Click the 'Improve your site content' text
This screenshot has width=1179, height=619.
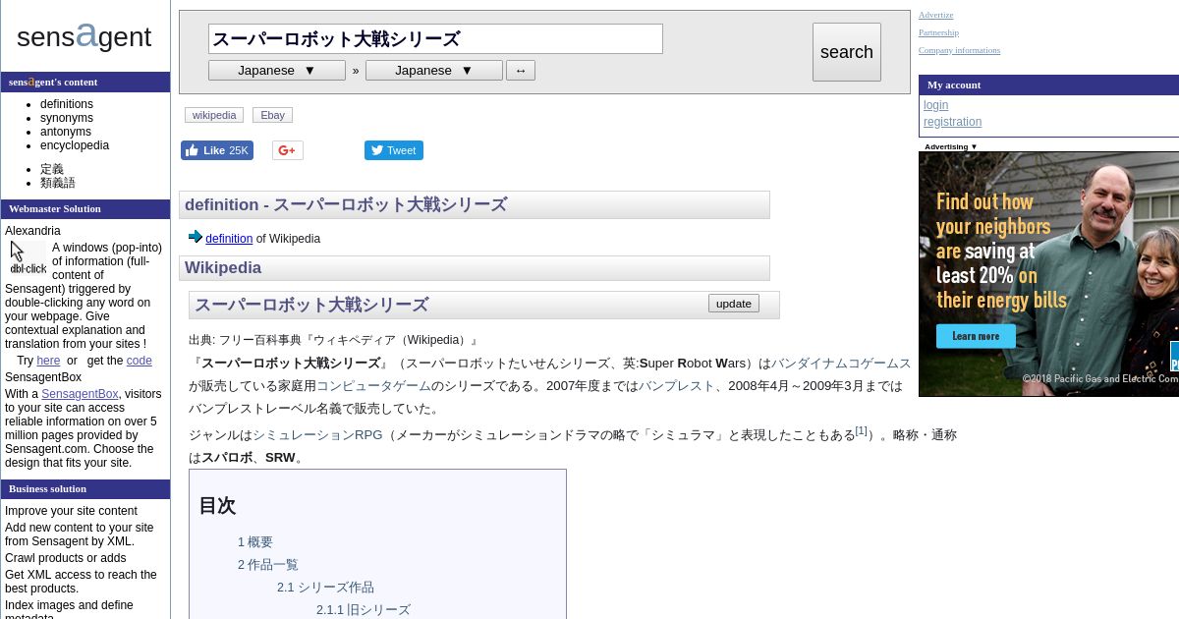tap(72, 511)
